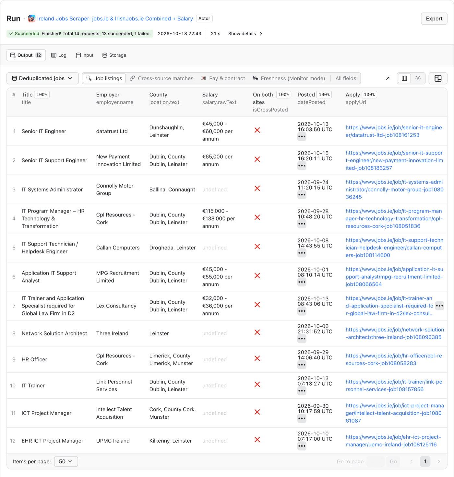The image size is (454, 477).
Task: Select the All fields view
Action: pyautogui.click(x=346, y=78)
